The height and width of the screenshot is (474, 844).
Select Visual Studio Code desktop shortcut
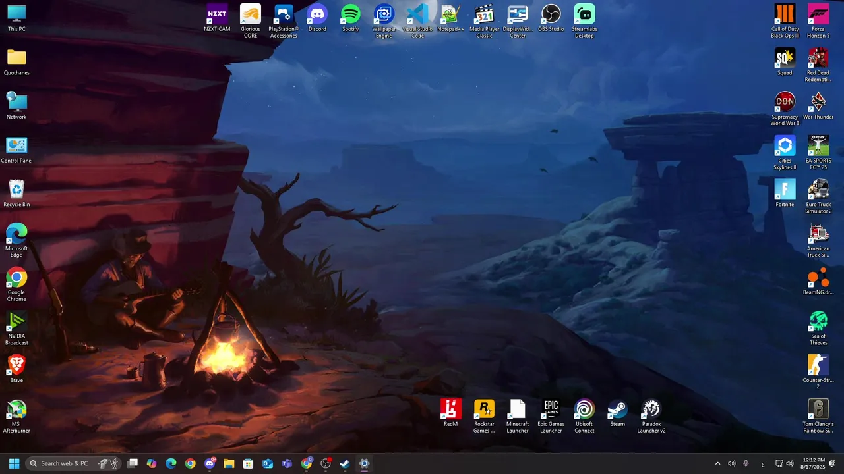[x=417, y=21]
